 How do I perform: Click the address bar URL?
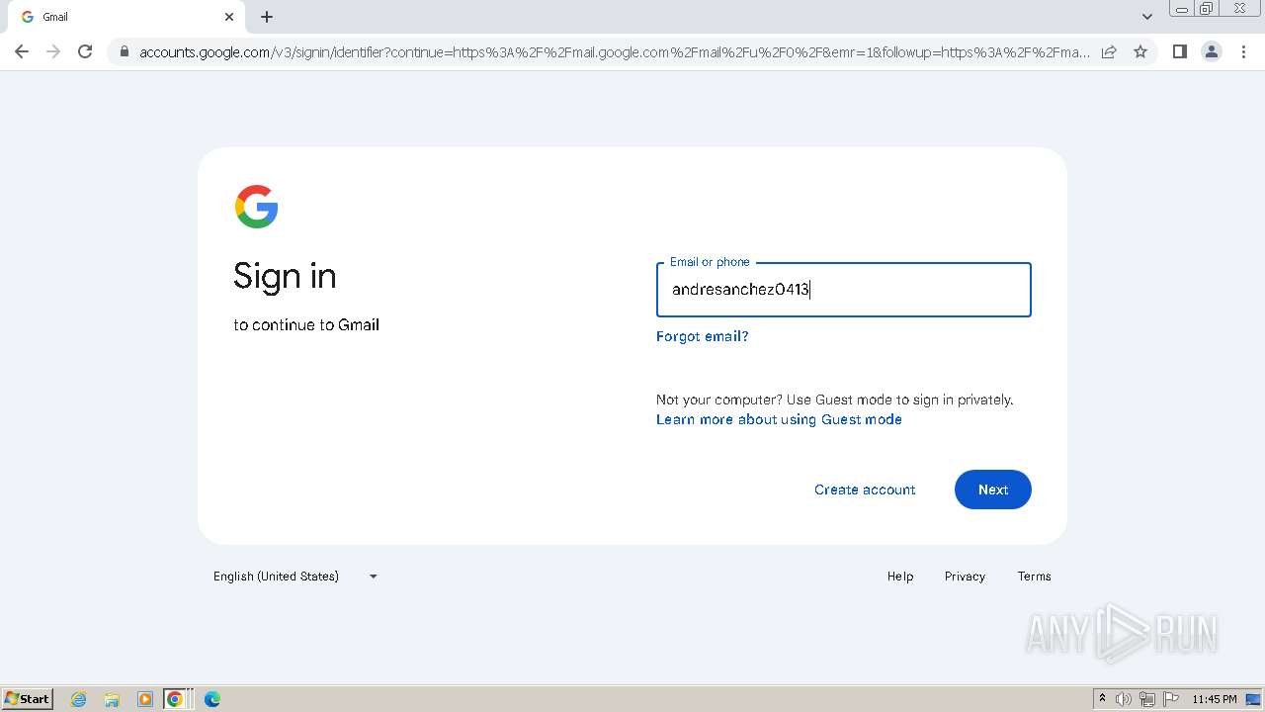coord(614,52)
